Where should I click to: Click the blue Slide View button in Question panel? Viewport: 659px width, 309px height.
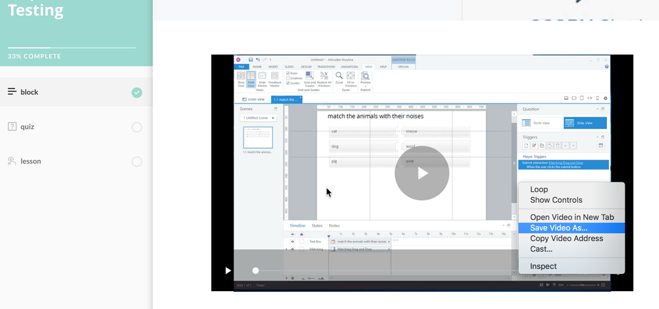[x=585, y=123]
